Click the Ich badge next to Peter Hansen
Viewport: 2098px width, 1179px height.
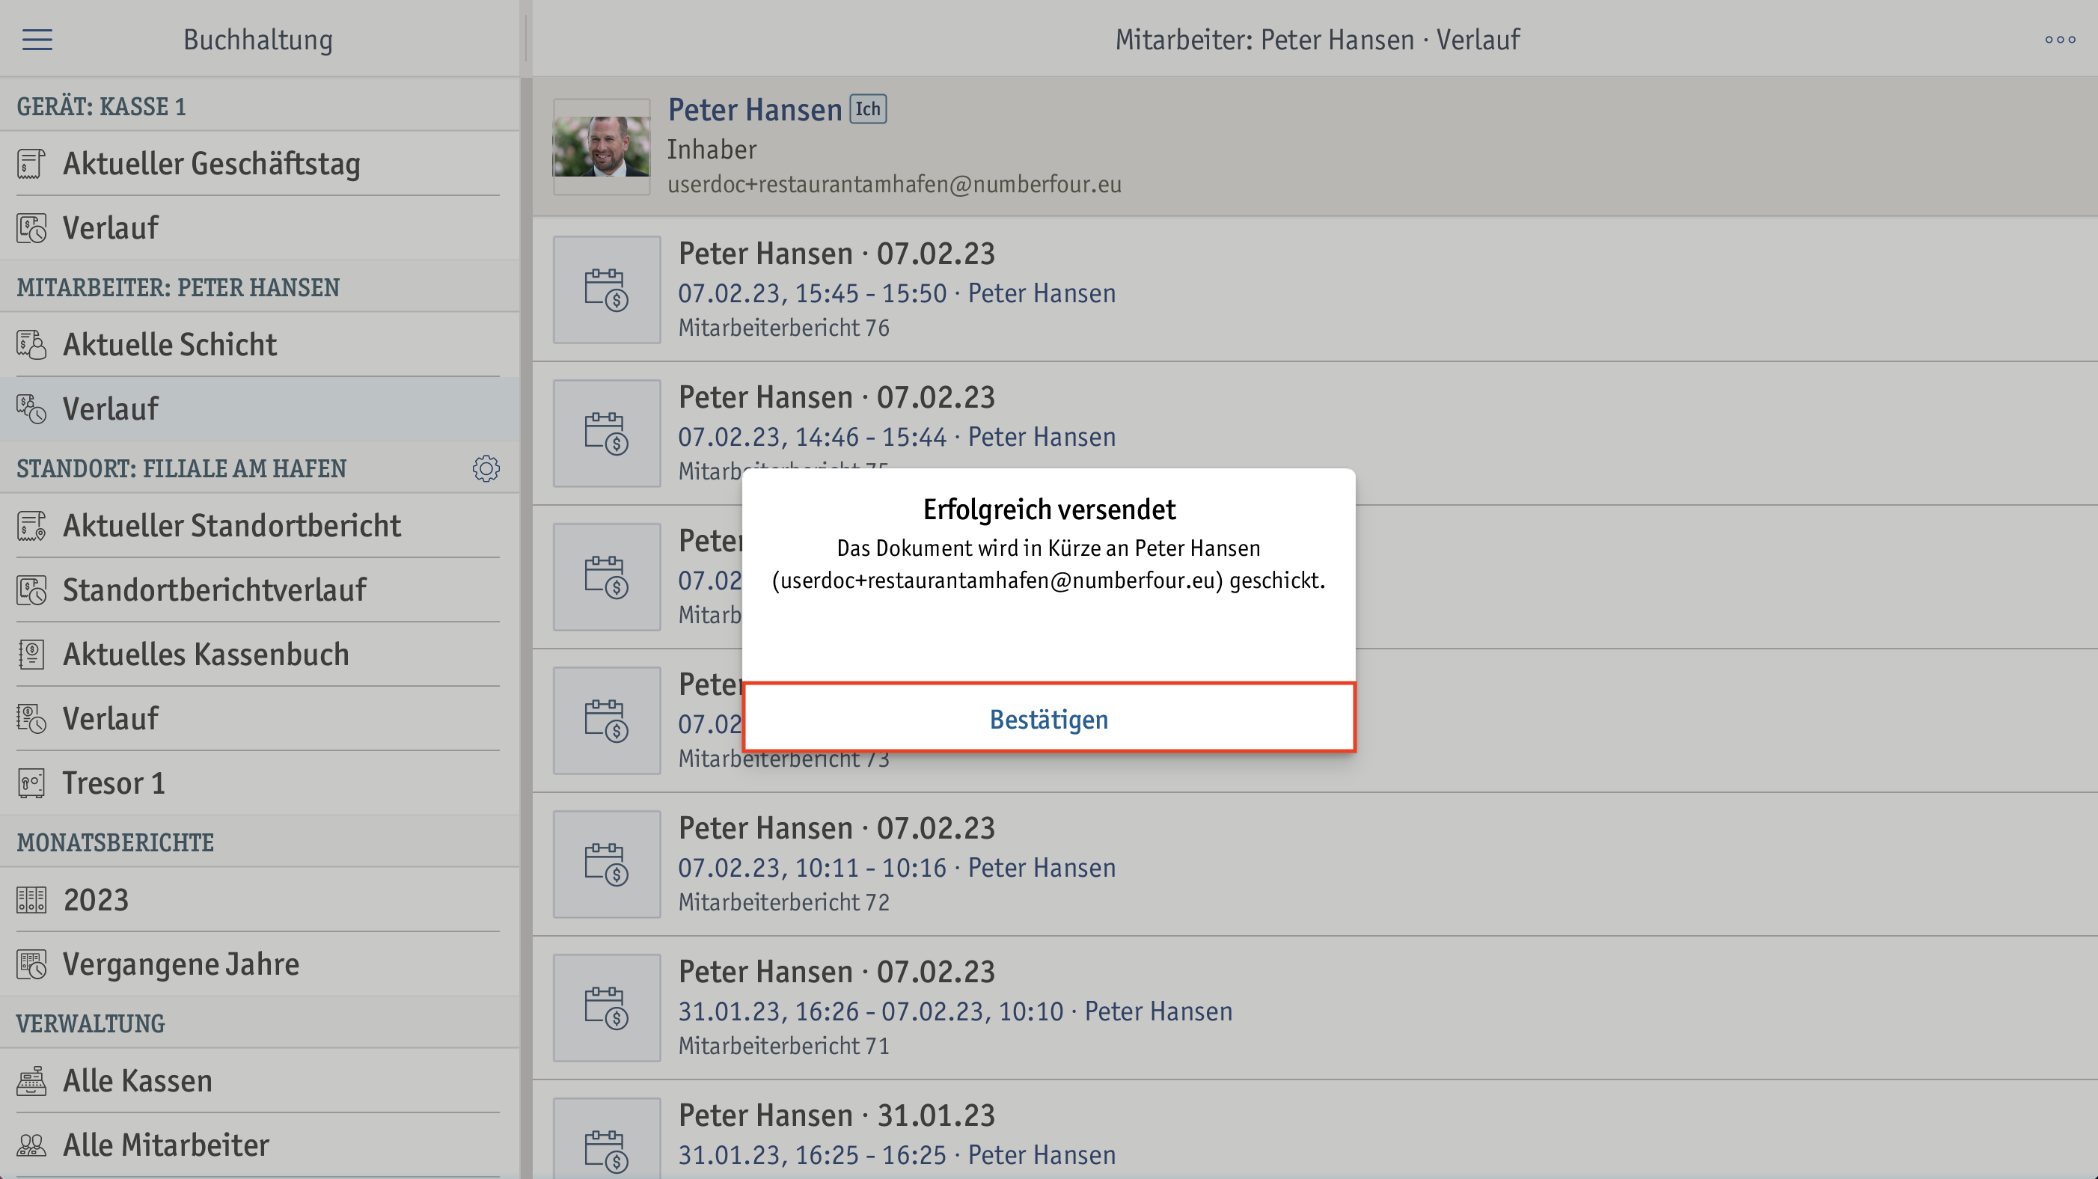point(868,108)
